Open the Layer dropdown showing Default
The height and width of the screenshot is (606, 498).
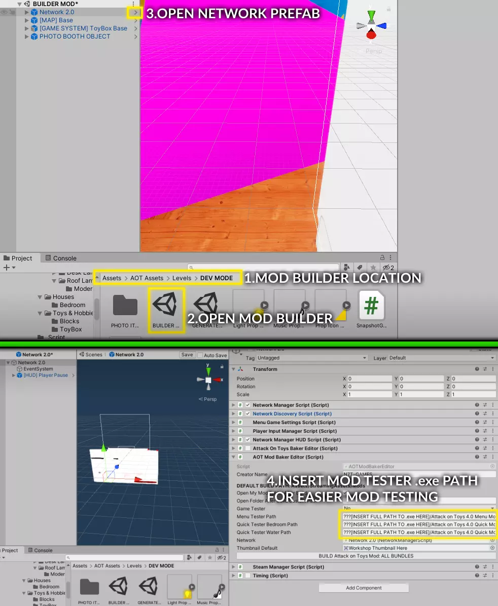[442, 358]
